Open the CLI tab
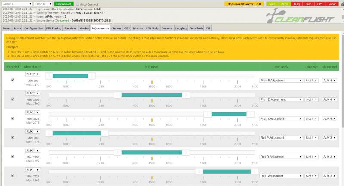 [208, 28]
